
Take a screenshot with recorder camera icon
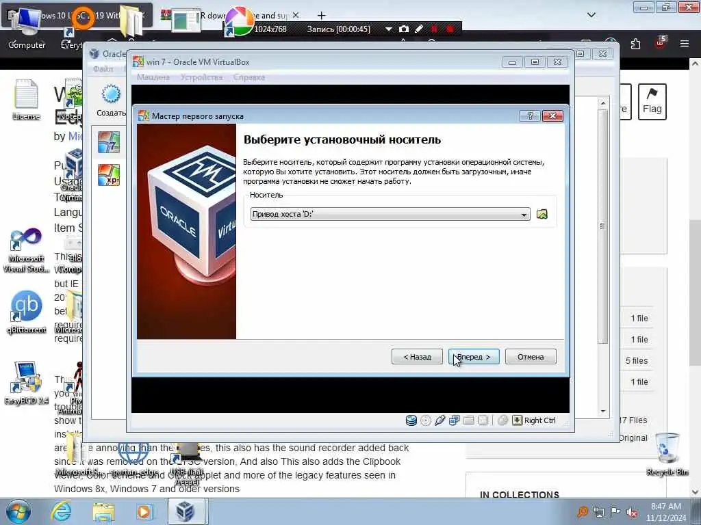coord(404,29)
